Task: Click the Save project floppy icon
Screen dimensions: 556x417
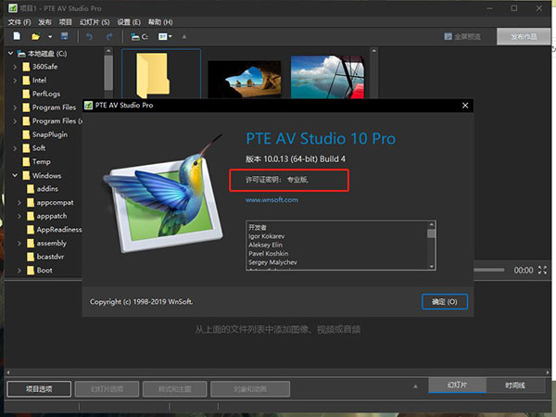Action: (x=66, y=37)
